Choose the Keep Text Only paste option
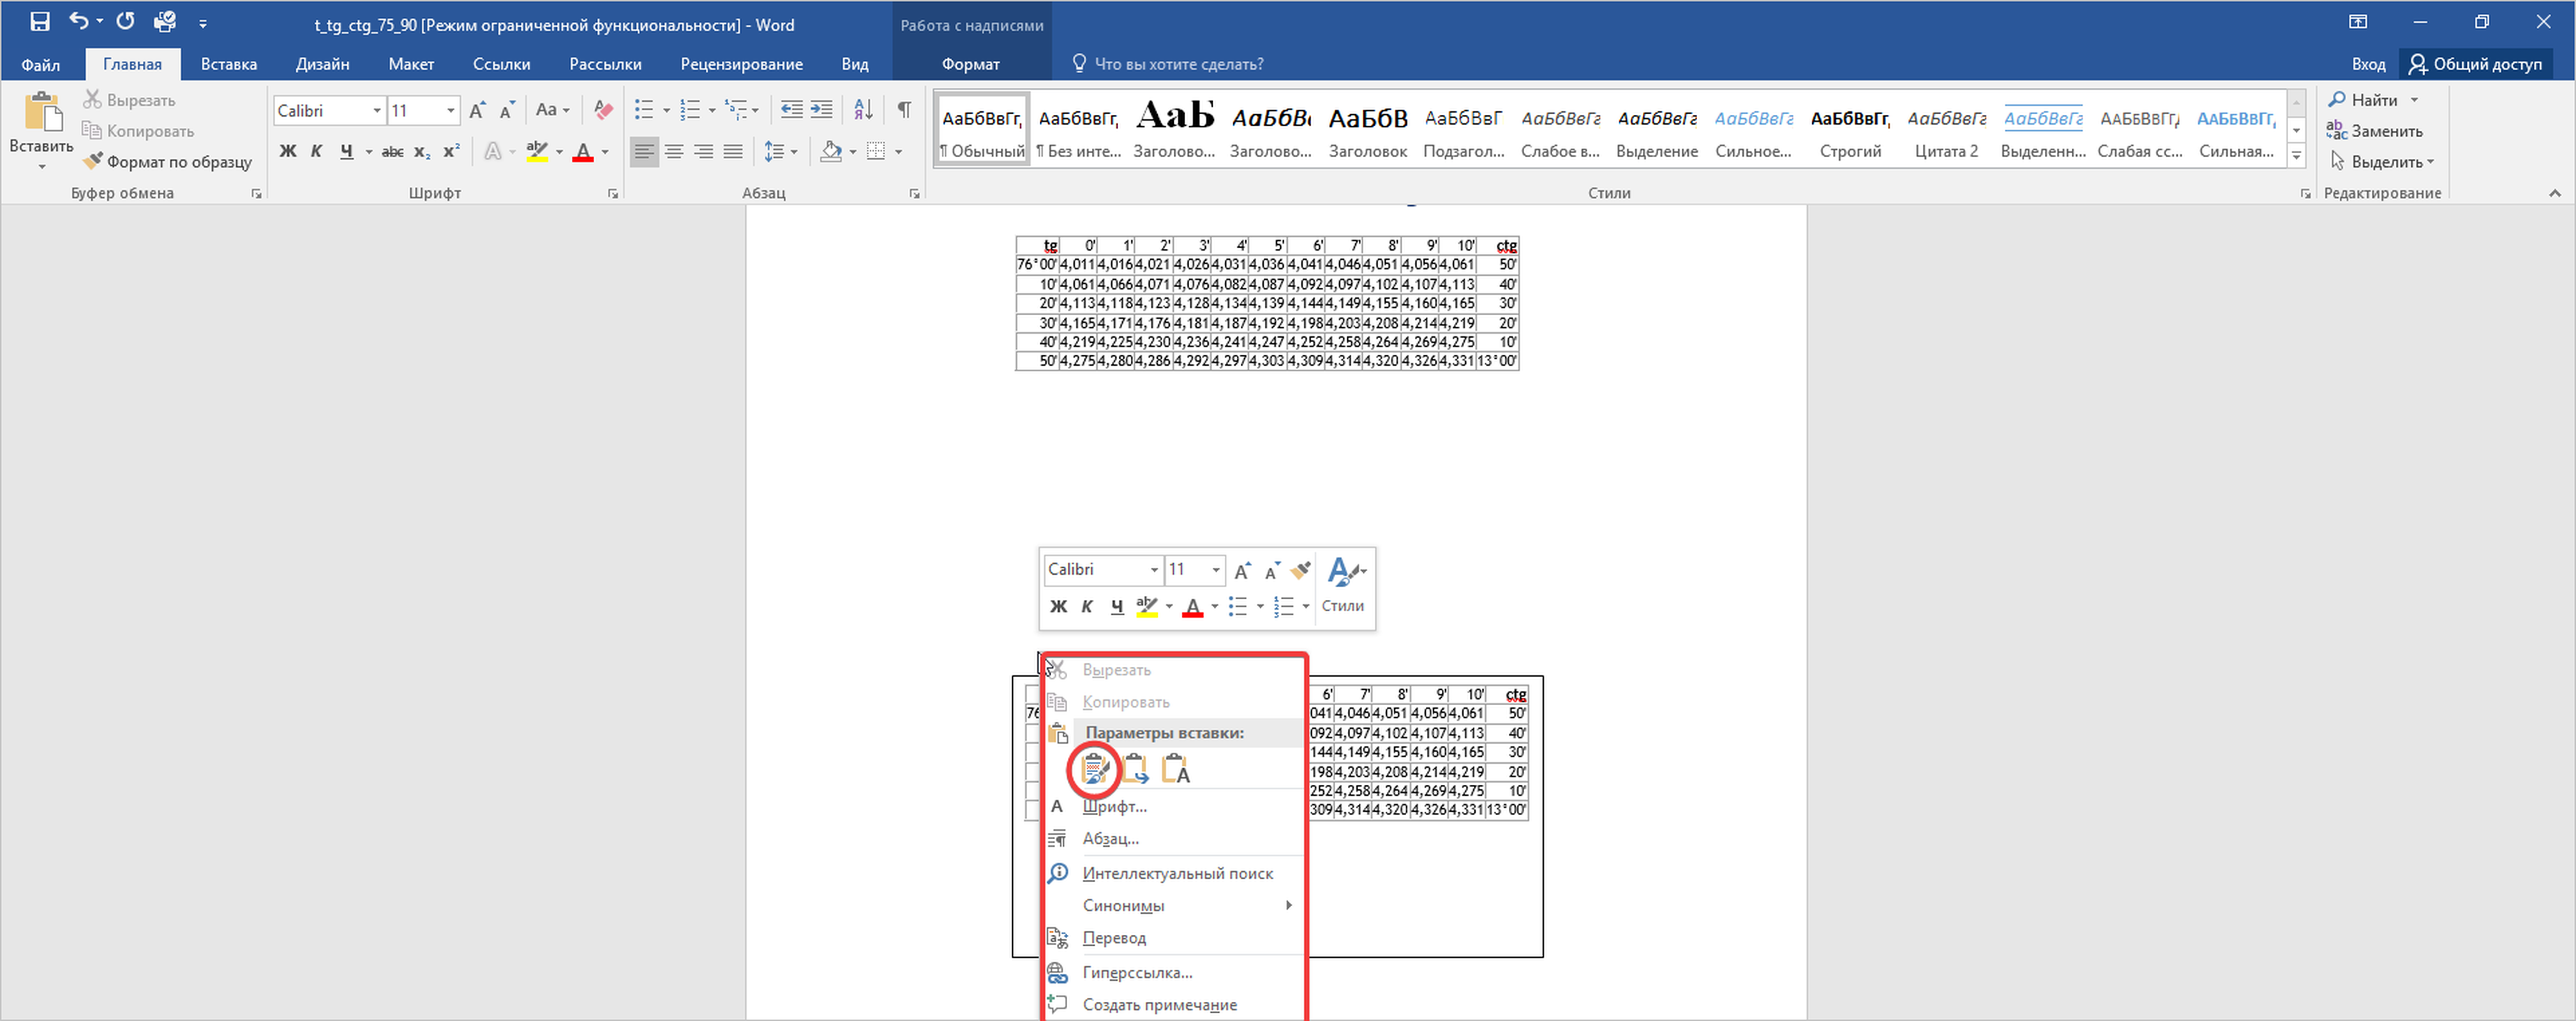The height and width of the screenshot is (1021, 2576). 1176,769
